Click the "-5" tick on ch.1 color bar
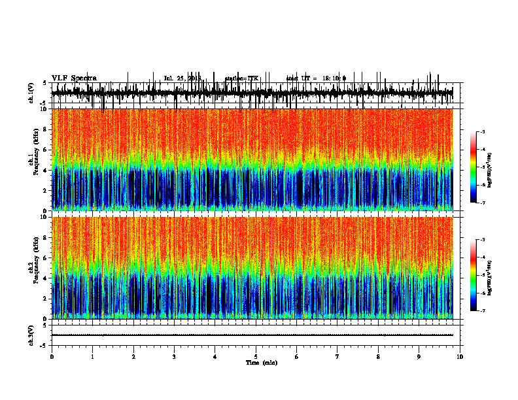The image size is (518, 400). pyautogui.click(x=483, y=167)
